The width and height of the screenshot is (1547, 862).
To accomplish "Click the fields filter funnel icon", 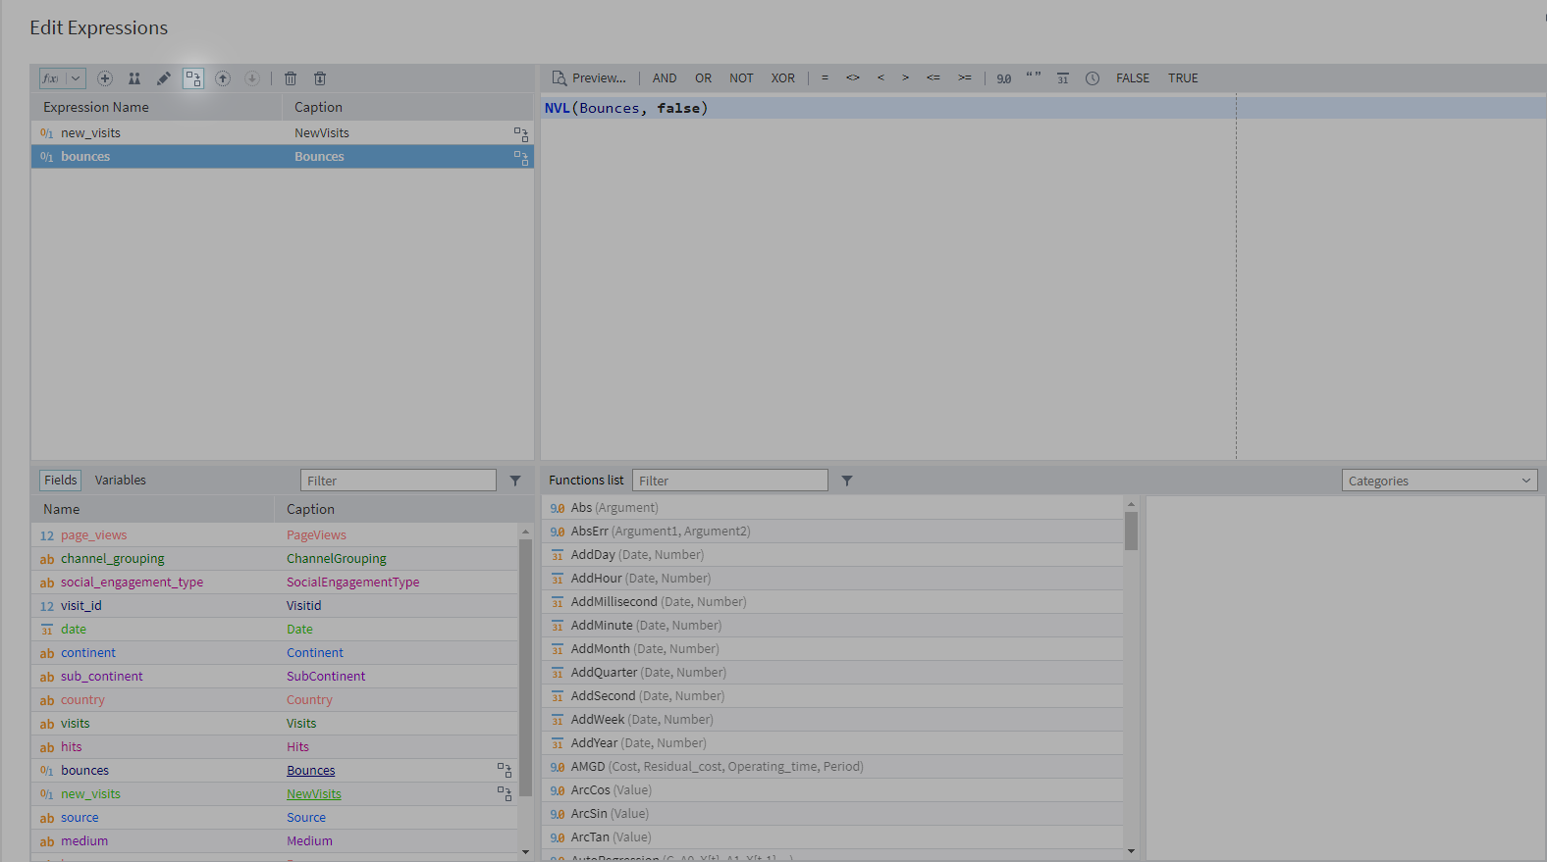I will coord(515,481).
